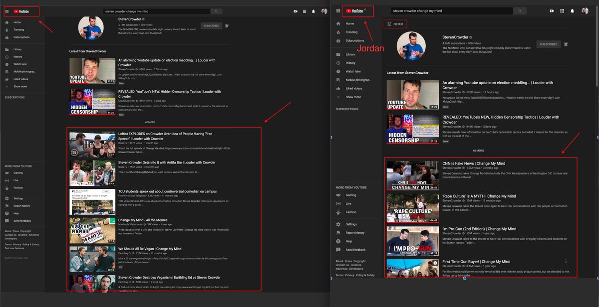Click the search magnifier button in right window
This screenshot has width=599, height=307.
(520, 10)
